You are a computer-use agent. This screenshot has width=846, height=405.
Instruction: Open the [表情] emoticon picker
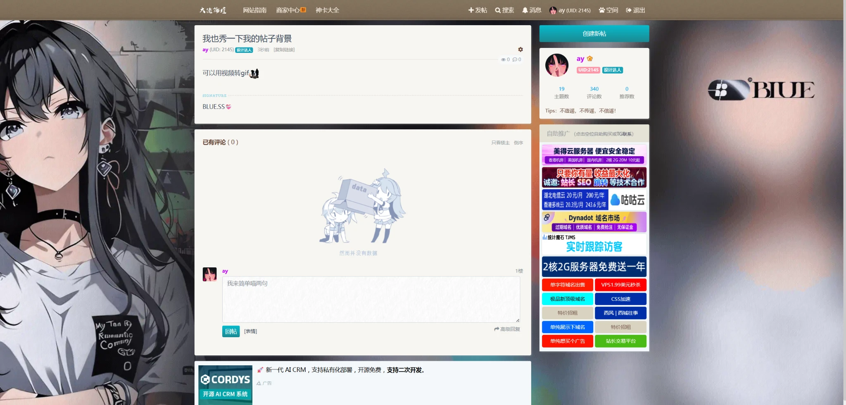tap(250, 331)
